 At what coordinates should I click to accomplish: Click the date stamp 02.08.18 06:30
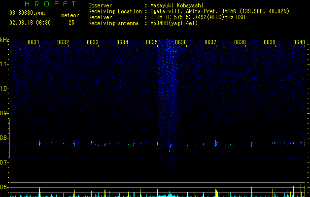(x=30, y=23)
